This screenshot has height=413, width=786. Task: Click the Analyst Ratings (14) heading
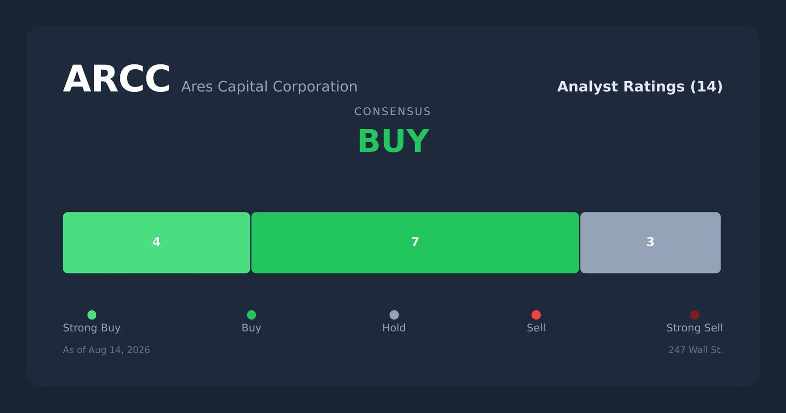pyautogui.click(x=640, y=87)
